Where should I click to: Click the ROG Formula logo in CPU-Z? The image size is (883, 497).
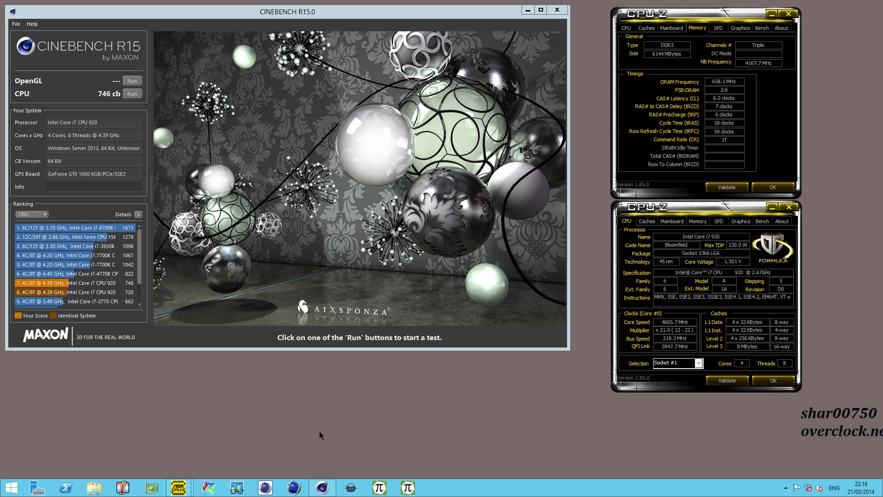(x=773, y=248)
